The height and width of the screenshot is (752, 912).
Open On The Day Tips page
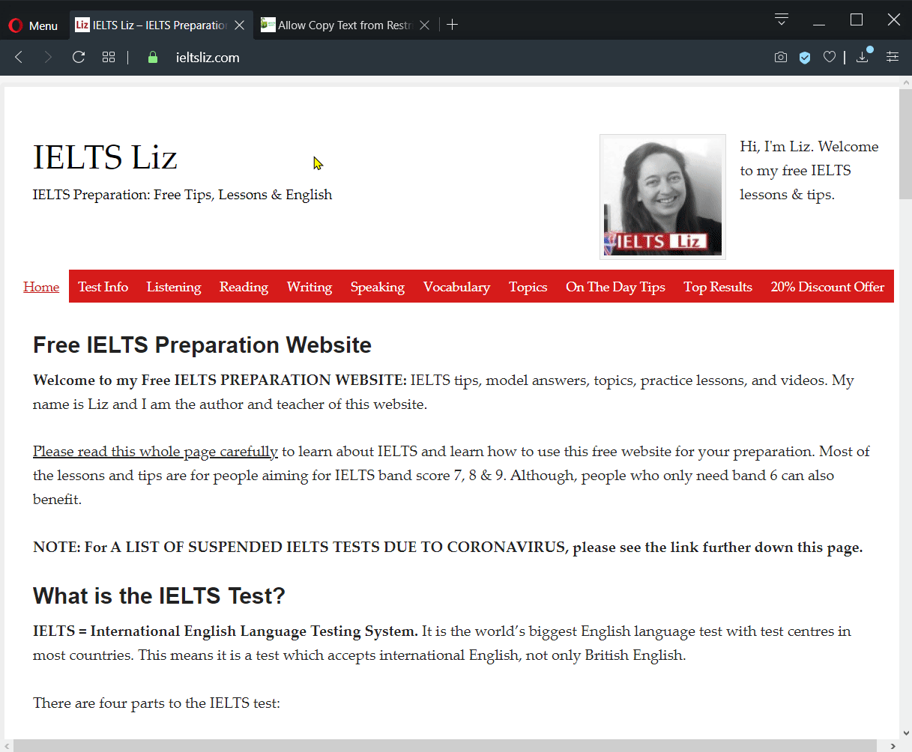615,287
